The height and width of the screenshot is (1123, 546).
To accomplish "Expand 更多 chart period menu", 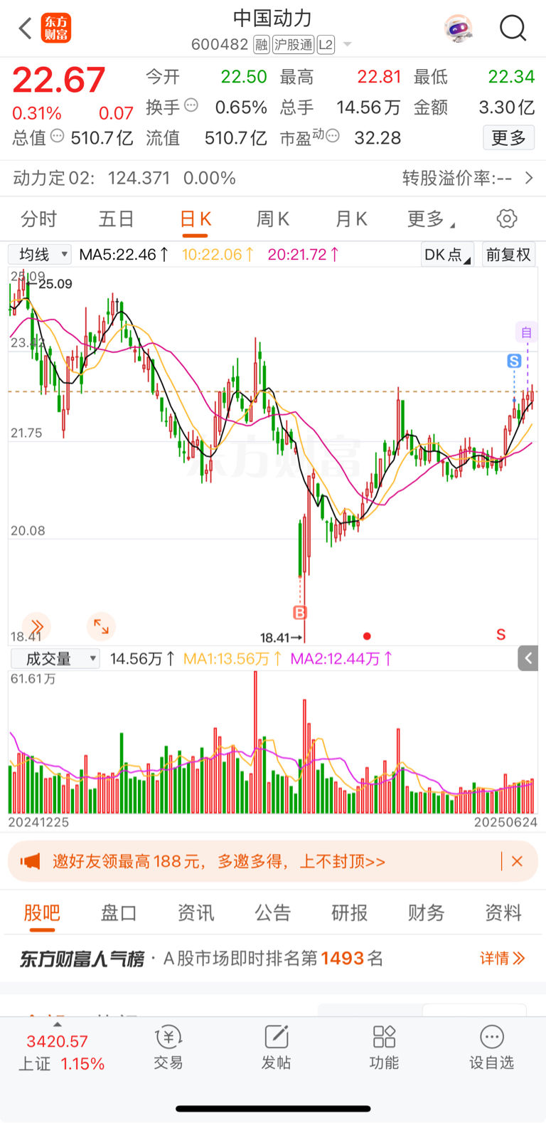I will coord(431,219).
